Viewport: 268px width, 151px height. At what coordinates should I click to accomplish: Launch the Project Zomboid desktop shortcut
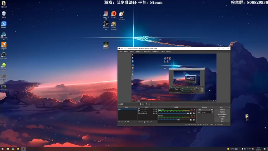coord(114,26)
